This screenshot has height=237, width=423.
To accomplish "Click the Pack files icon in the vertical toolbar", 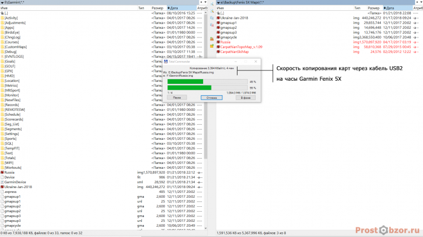I will click(x=212, y=39).
